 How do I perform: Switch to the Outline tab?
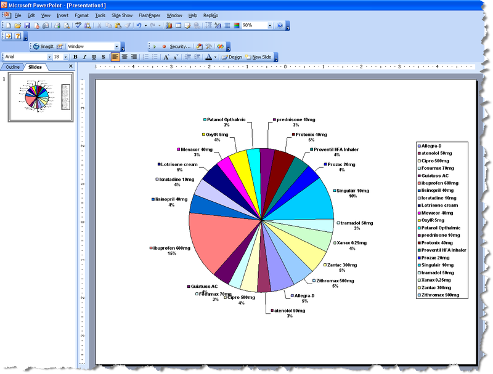(x=12, y=67)
